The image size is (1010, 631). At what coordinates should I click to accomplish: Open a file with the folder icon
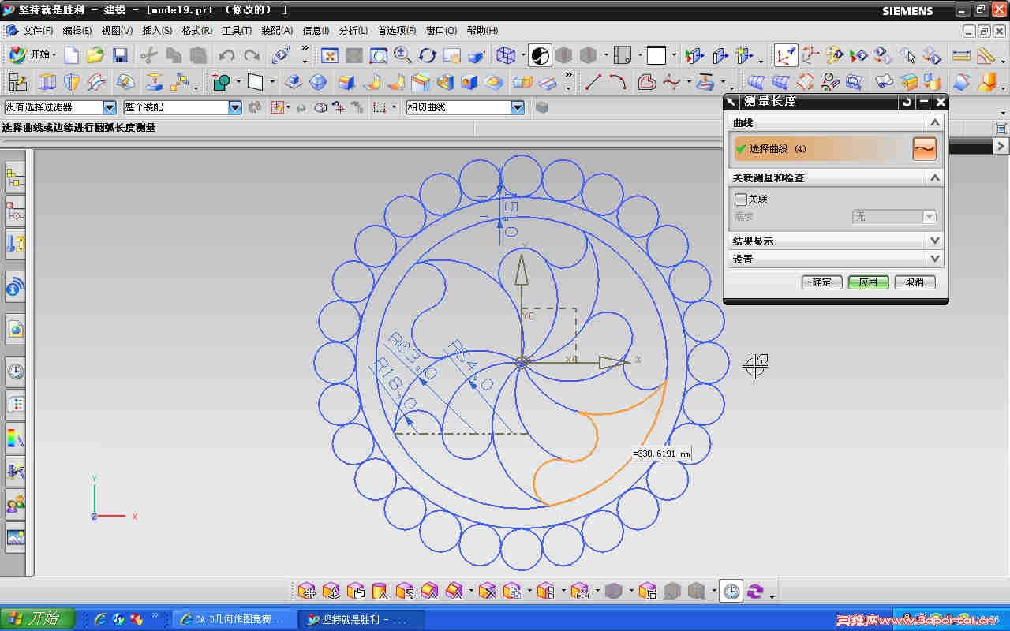coord(95,55)
